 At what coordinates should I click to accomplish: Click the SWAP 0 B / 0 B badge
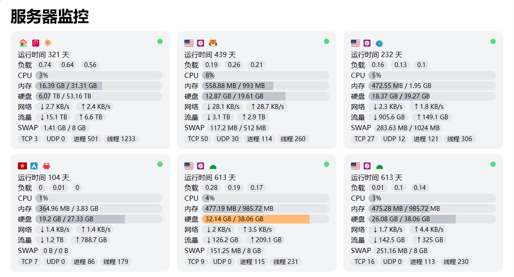(55, 251)
